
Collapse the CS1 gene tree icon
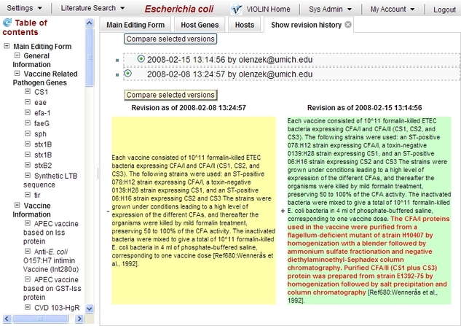pyautogui.click(x=28, y=92)
